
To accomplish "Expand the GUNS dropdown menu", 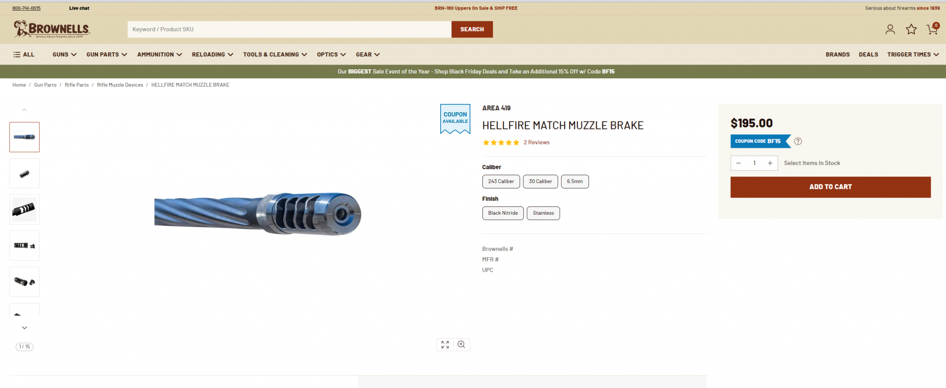I will [x=65, y=55].
